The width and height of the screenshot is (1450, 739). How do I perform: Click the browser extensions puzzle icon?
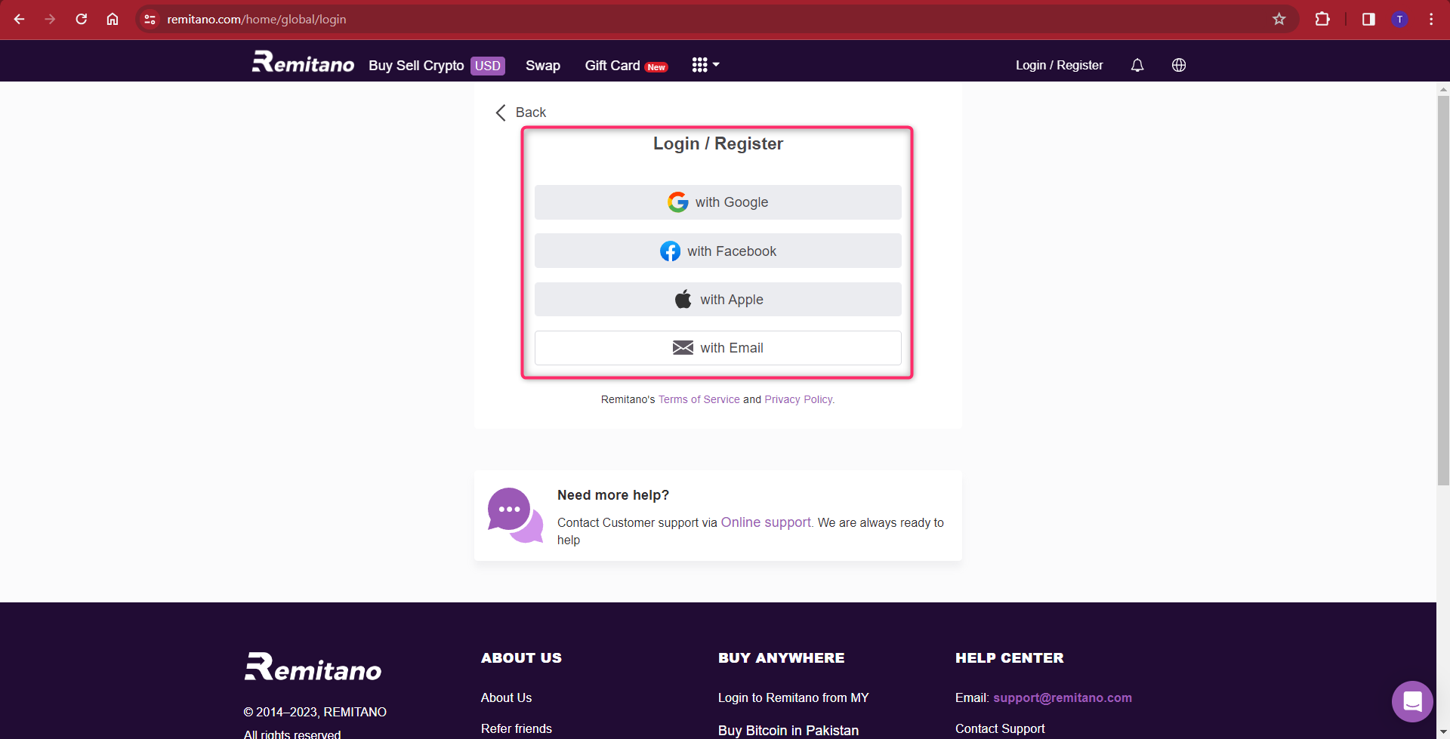[1323, 19]
